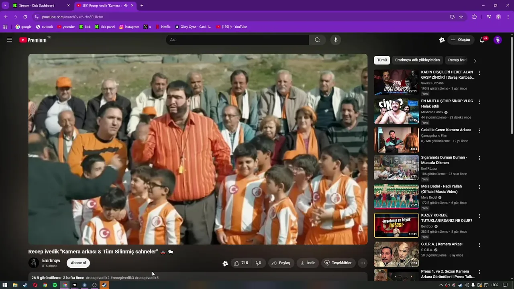Open Sigaramda Duman Duman video title
This screenshot has height=289, width=514.
[444, 160]
